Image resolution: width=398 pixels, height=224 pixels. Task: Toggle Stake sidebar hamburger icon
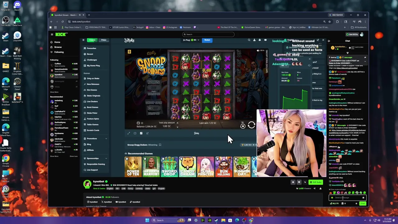[83, 40]
